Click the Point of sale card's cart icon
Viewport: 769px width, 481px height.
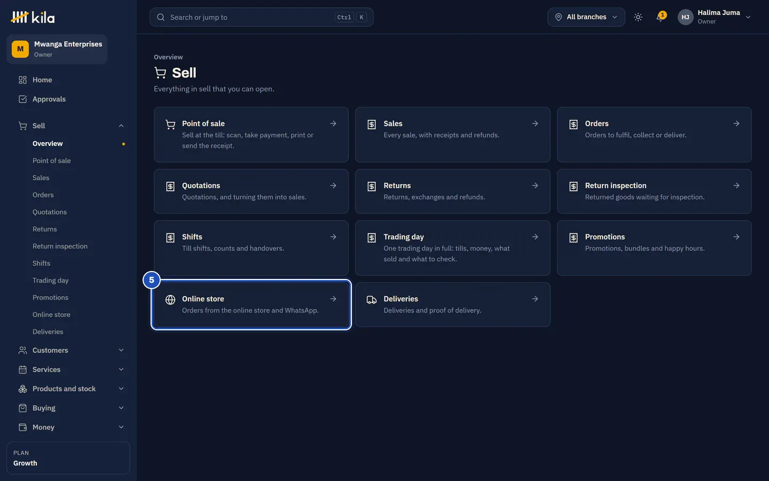click(x=170, y=125)
